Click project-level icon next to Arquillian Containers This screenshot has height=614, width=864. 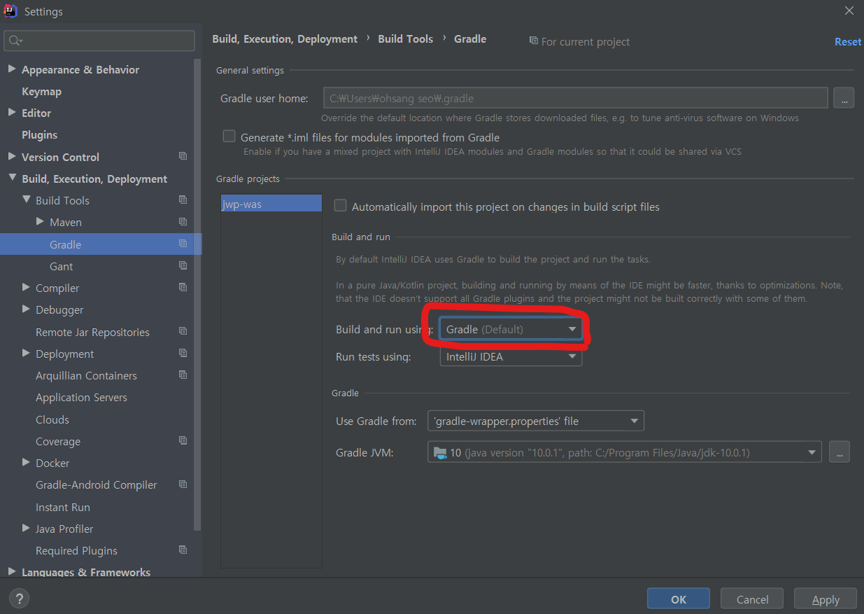pyautogui.click(x=183, y=375)
